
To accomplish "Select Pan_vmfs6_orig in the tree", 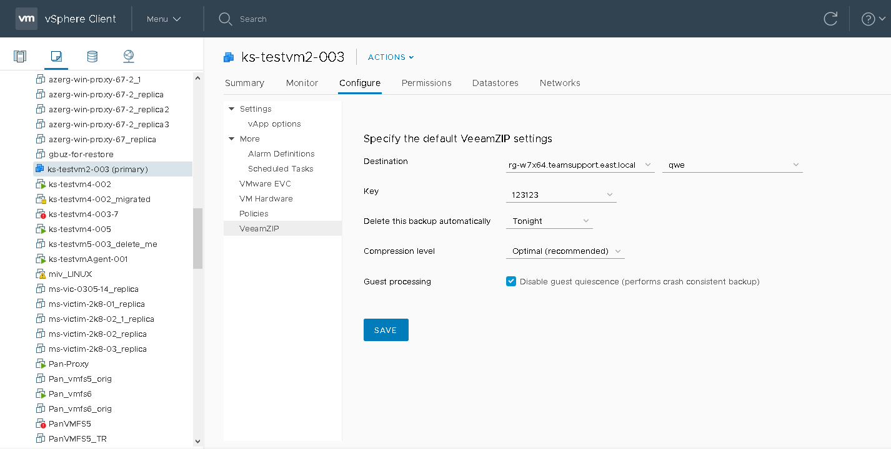I will tap(80, 408).
